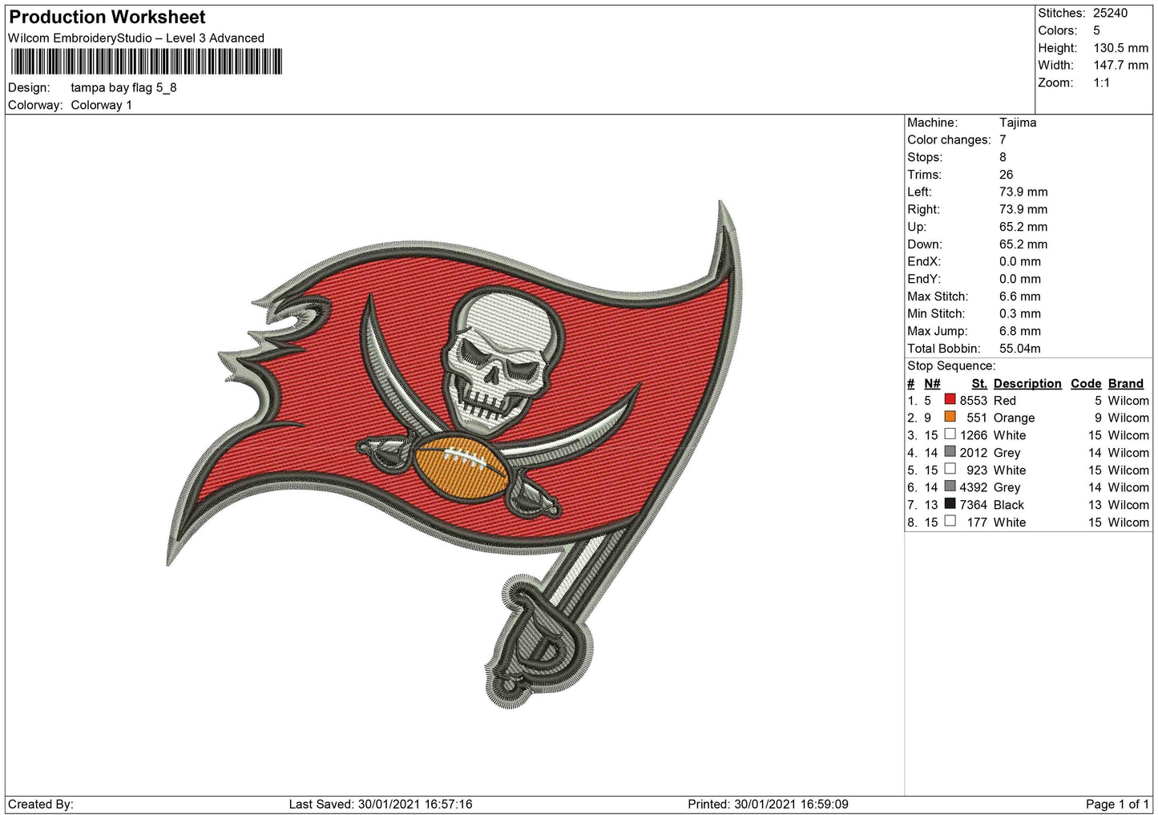Click the "Brand" column header
Image resolution: width=1158 pixels, height=815 pixels.
1126,384
